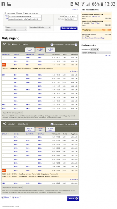The image size is (117, 209).
Task: Select the orange 399 SAS VIP Go fare
Action: (x=4, y=65)
